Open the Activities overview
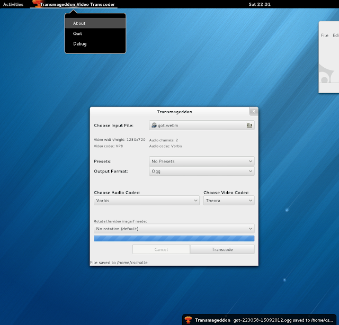 coord(13,4)
